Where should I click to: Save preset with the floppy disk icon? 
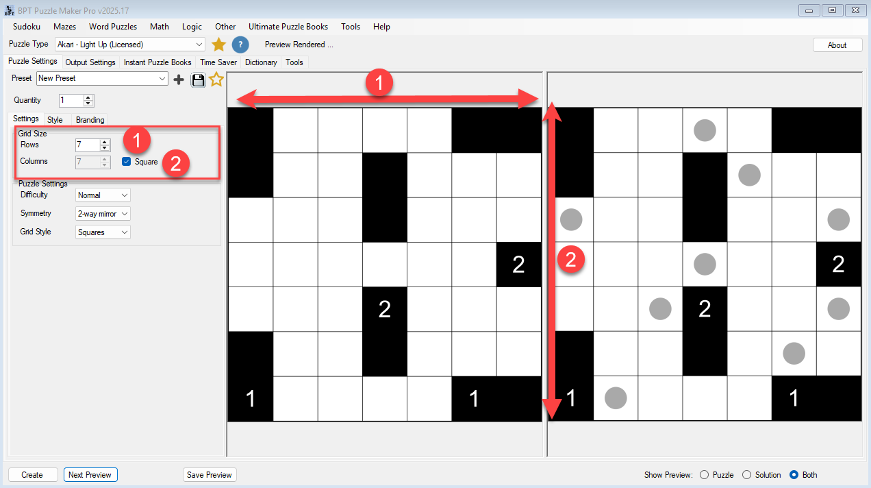point(198,80)
